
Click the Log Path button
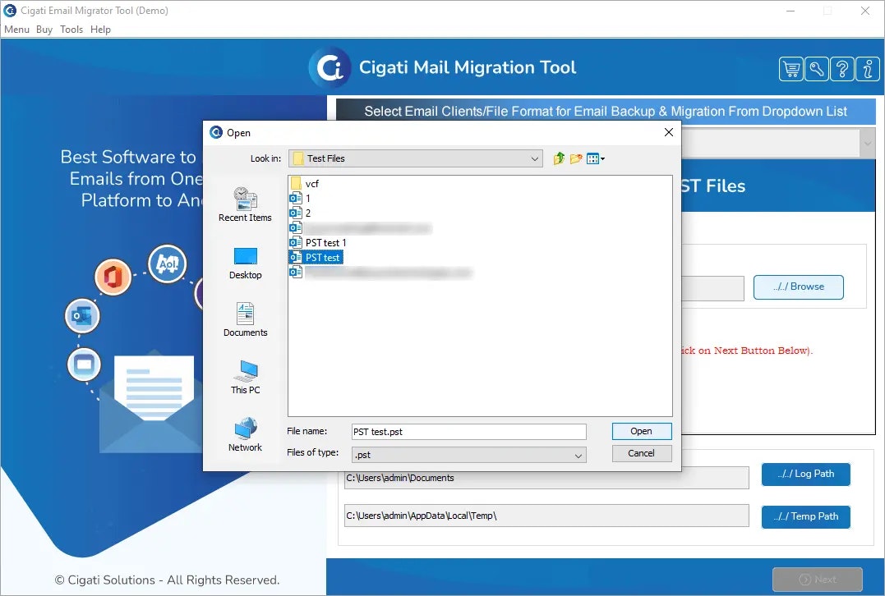805,475
